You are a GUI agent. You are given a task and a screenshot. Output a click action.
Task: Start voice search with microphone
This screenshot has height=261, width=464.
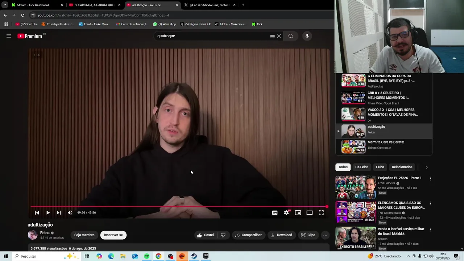point(307,36)
